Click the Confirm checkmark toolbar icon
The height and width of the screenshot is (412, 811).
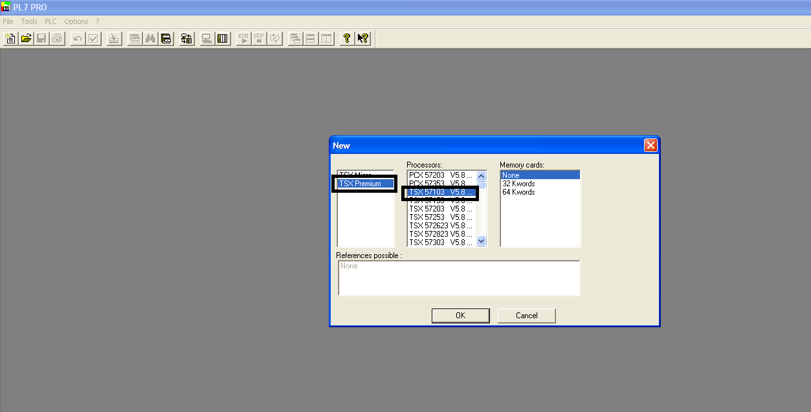coord(93,38)
